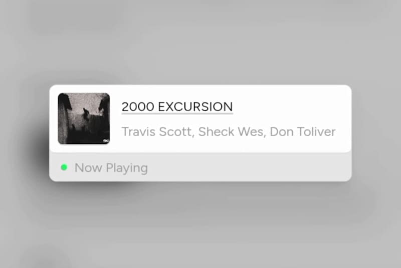Click the word EXCURSION in the title
The height and width of the screenshot is (268, 401).
pyautogui.click(x=195, y=107)
